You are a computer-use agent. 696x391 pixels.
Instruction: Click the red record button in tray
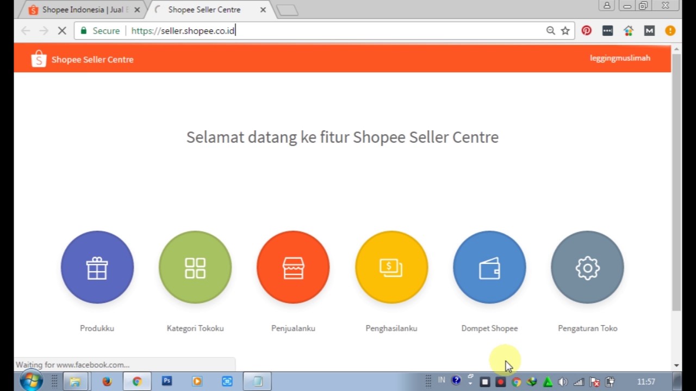(500, 382)
